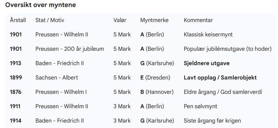This screenshot has height=128, width=278.
Task: Click the '3 Mark' value in 1914 row
Action: pos(122,121)
